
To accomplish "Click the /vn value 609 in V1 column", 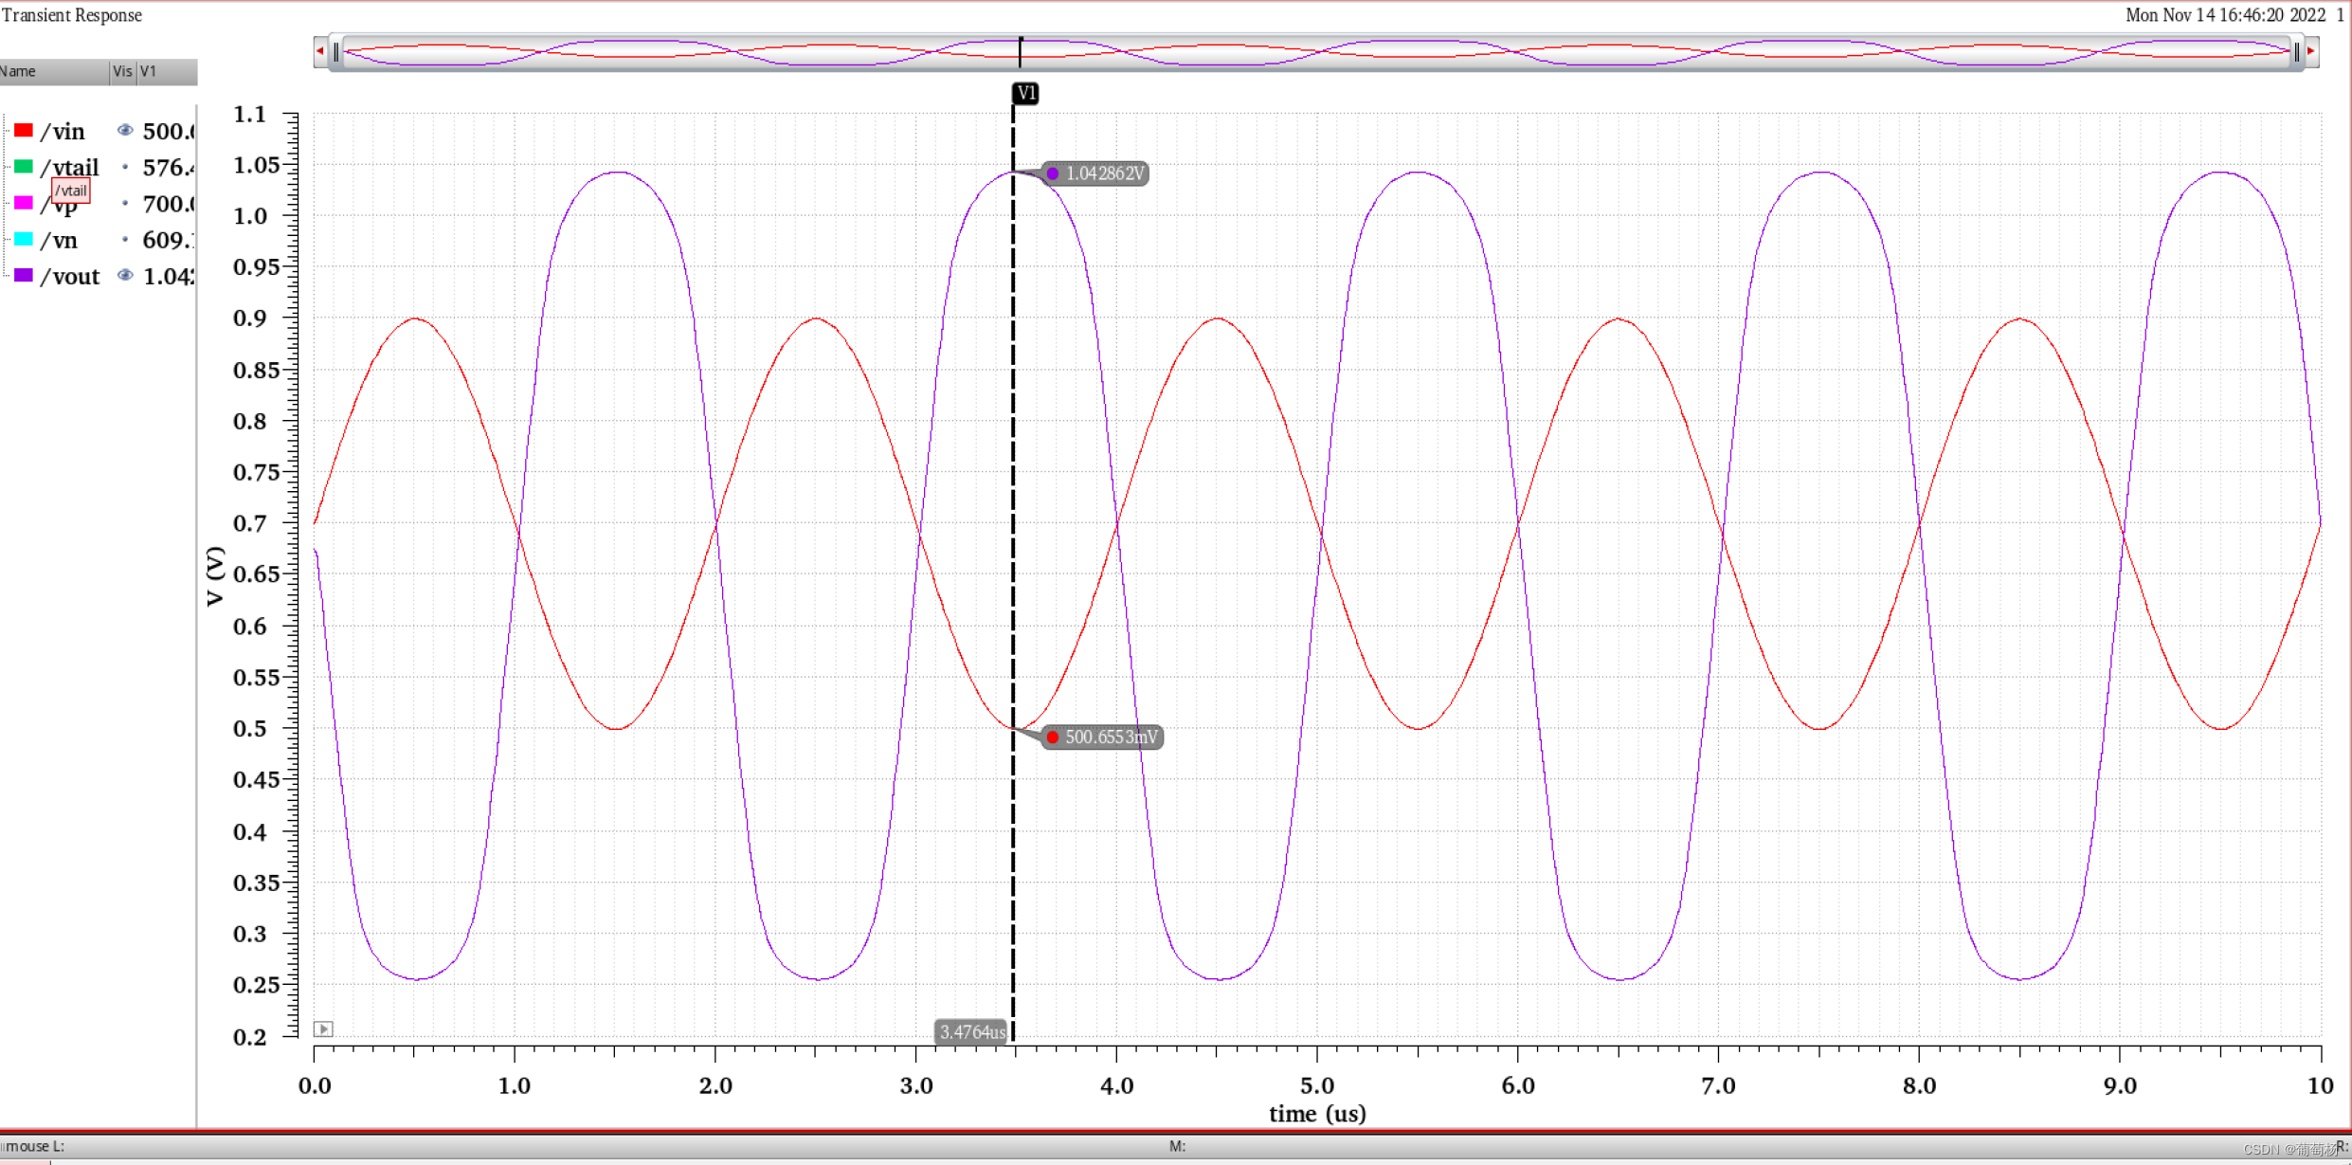I will [169, 241].
